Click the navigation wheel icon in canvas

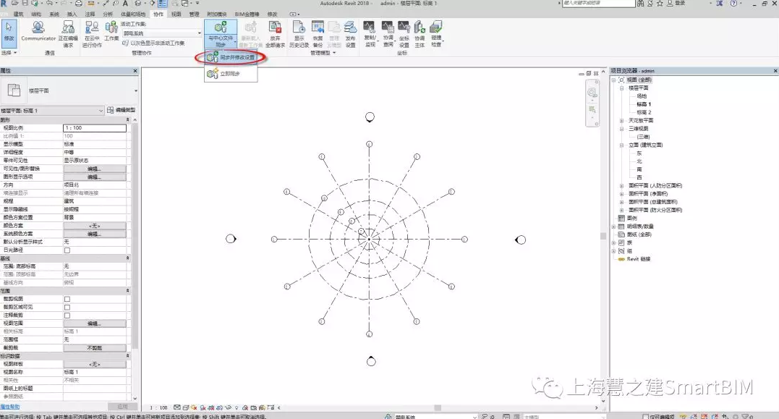click(592, 93)
